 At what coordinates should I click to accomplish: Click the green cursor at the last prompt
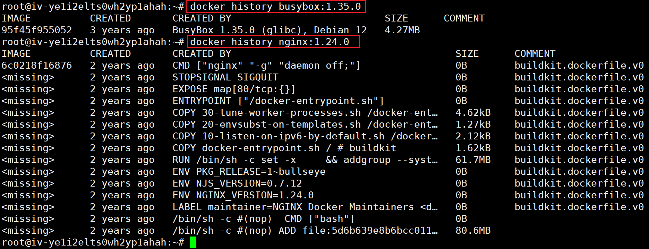(x=193, y=242)
